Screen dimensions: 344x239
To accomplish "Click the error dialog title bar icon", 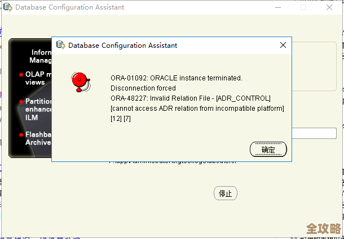I will (x=61, y=45).
